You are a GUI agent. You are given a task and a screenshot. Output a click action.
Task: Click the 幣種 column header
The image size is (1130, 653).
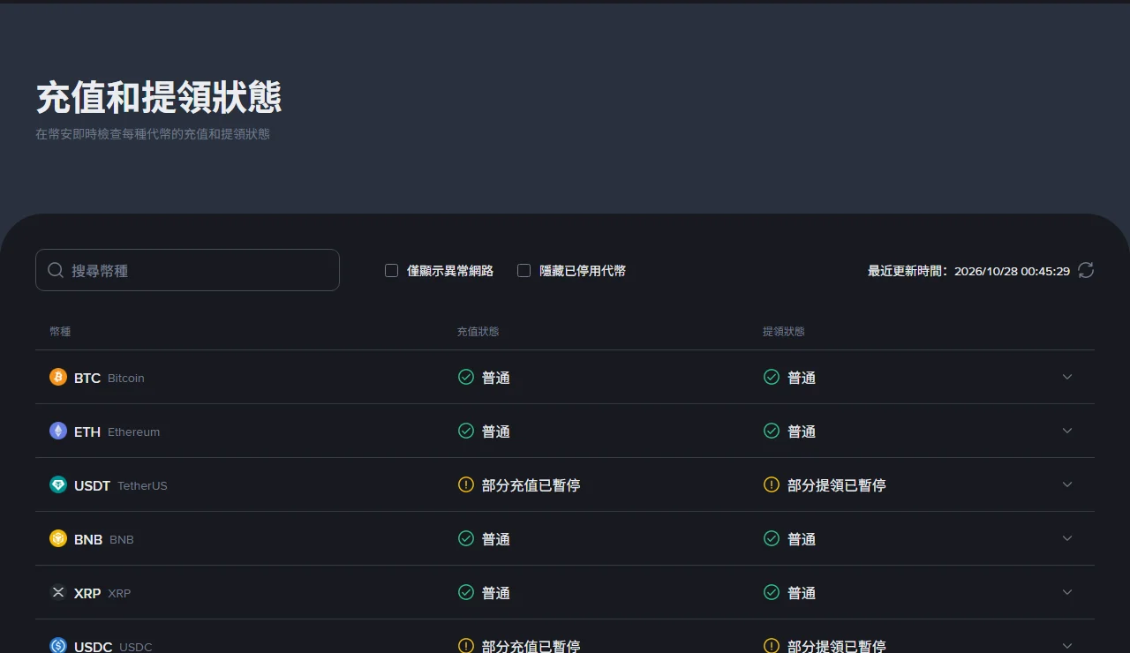tap(60, 332)
